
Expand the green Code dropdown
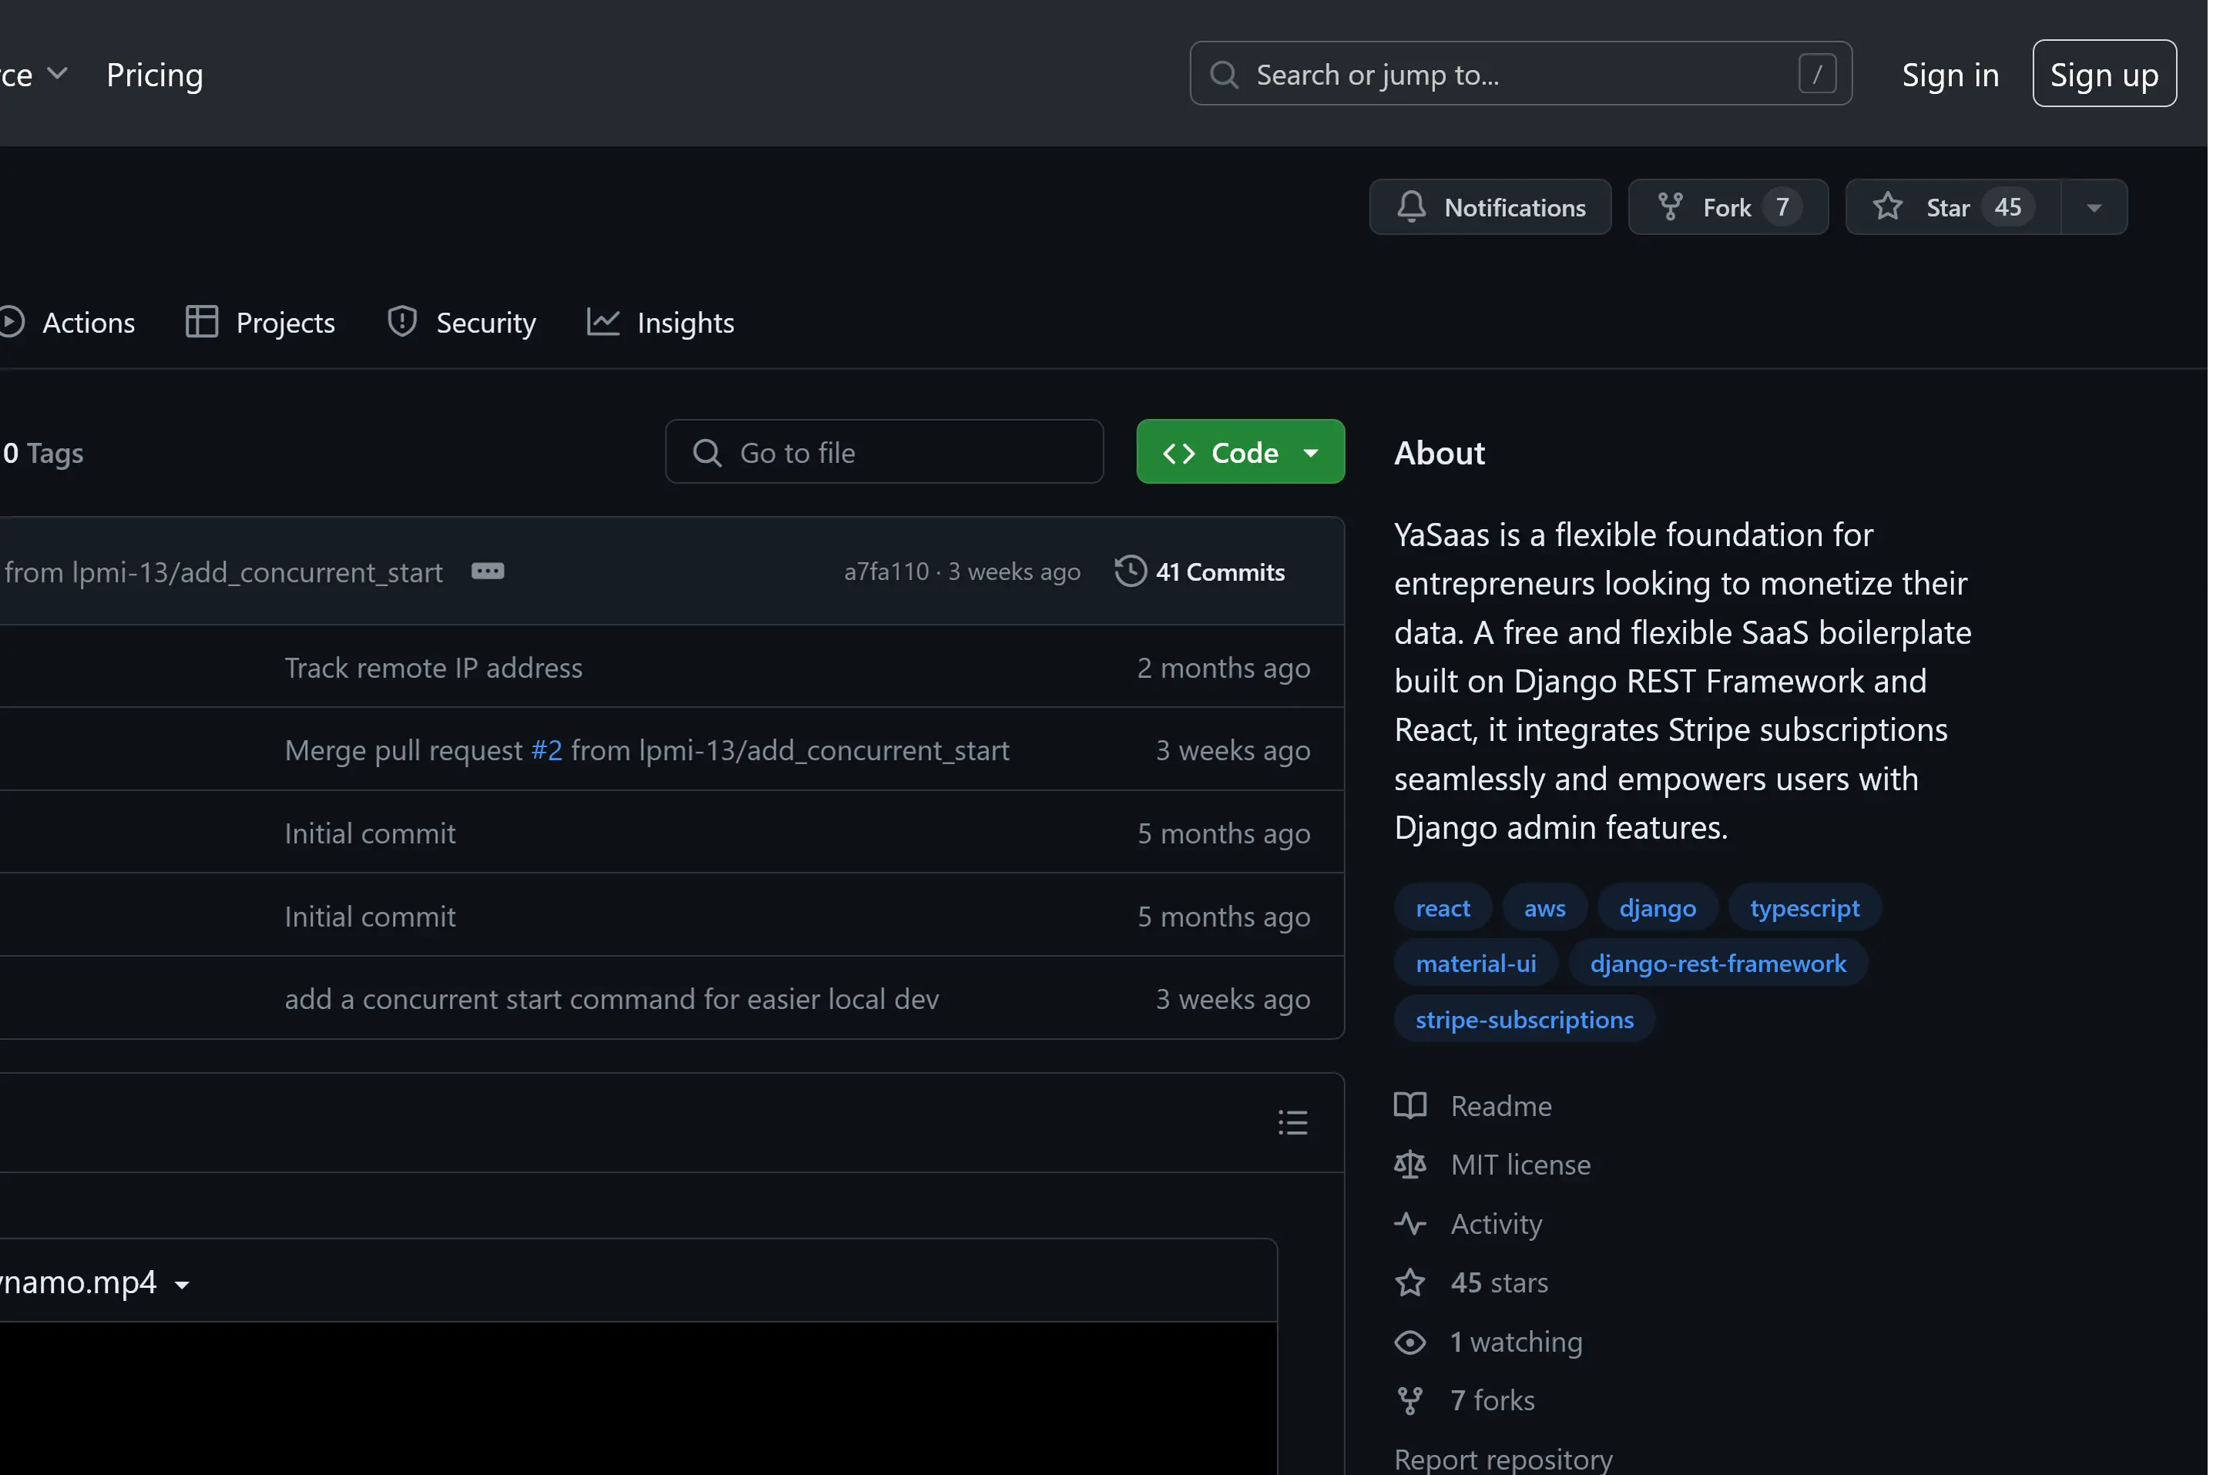pos(1239,452)
